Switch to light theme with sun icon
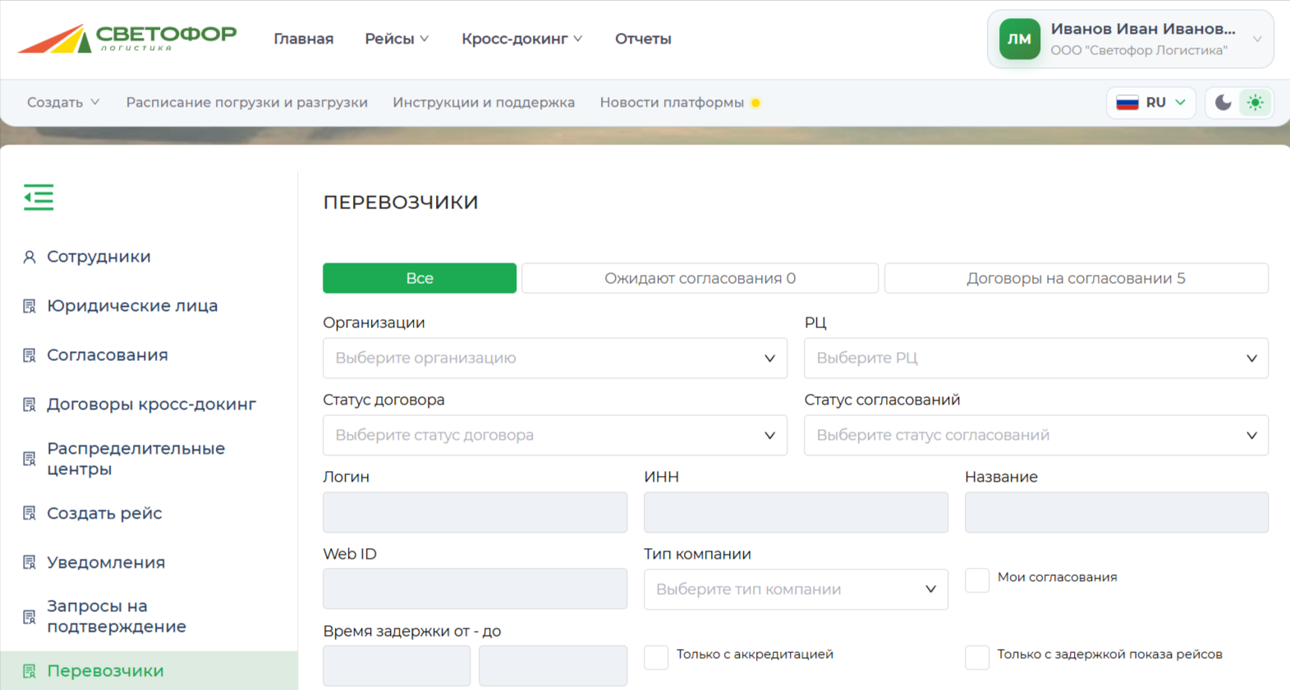This screenshot has width=1290, height=690. tap(1256, 103)
